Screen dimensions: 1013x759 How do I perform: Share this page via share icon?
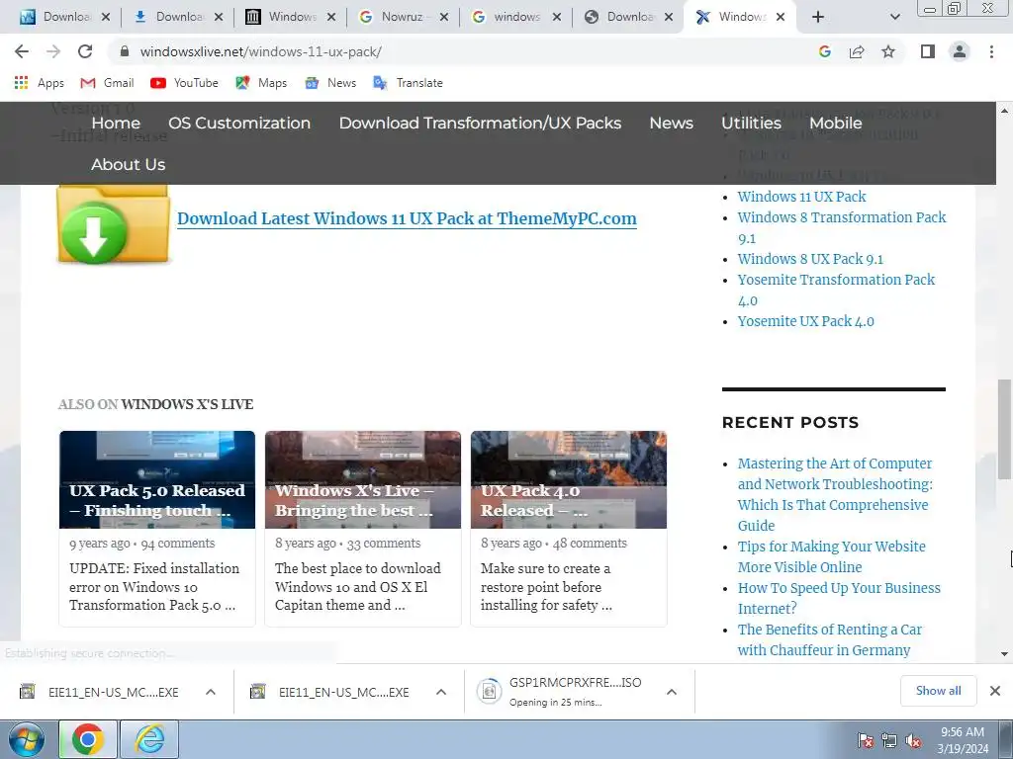click(x=857, y=51)
